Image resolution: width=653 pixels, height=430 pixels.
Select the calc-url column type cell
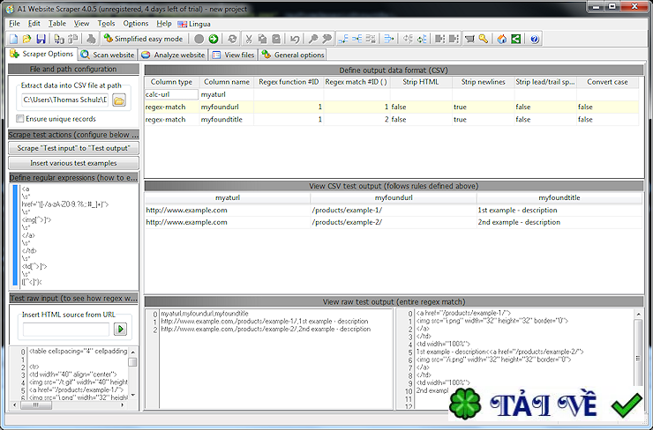click(x=171, y=94)
